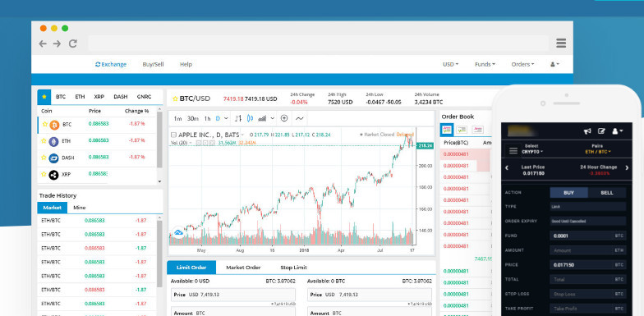644x316 pixels.
Task: Select the Market trade history tab
Action: [53, 208]
